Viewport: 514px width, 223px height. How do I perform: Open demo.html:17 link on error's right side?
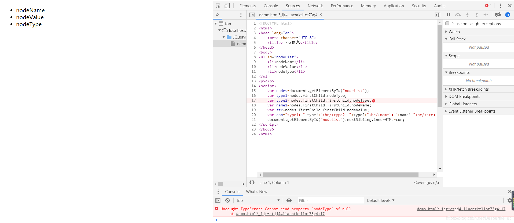[x=461, y=209]
